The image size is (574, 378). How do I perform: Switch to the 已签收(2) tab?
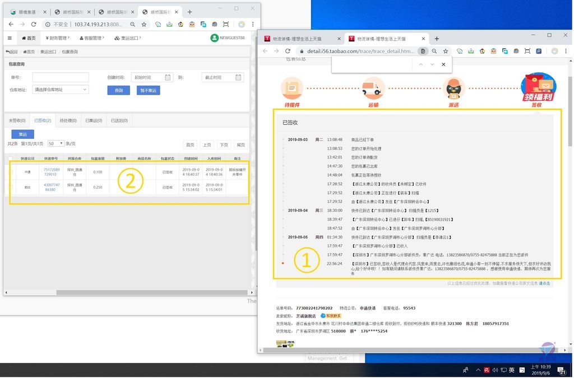[x=43, y=120]
